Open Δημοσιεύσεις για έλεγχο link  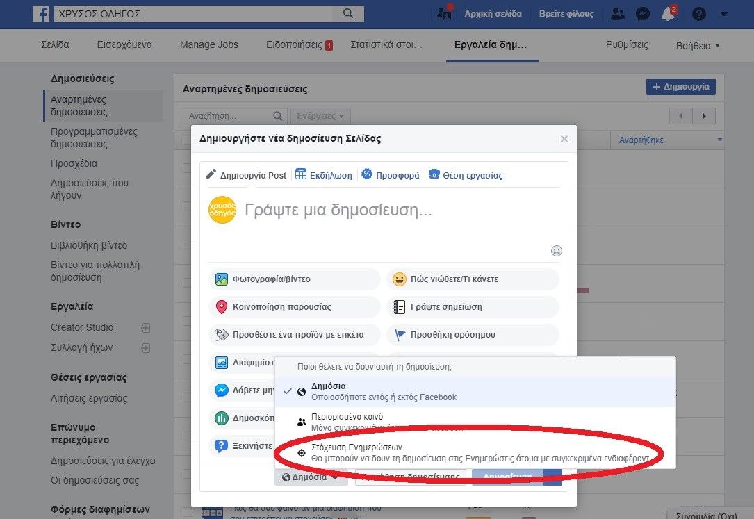click(103, 461)
